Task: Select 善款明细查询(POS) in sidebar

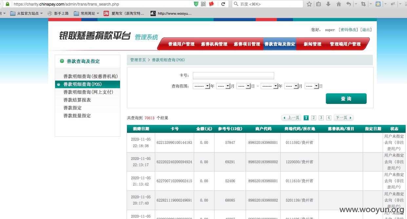Action: point(88,84)
